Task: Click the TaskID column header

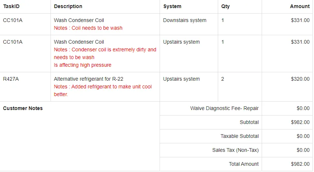Action: [11, 6]
